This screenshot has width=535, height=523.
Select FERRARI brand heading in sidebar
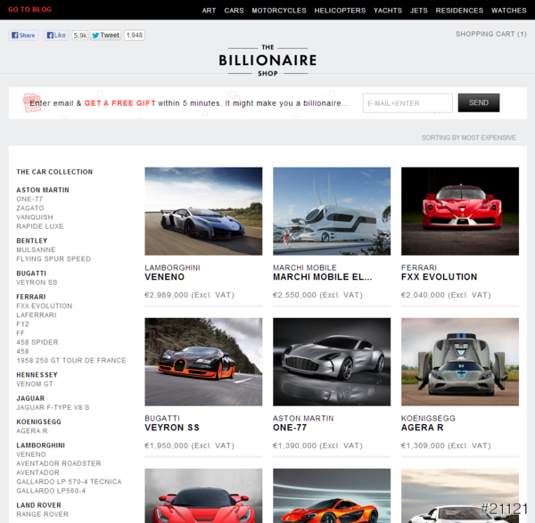click(x=30, y=297)
